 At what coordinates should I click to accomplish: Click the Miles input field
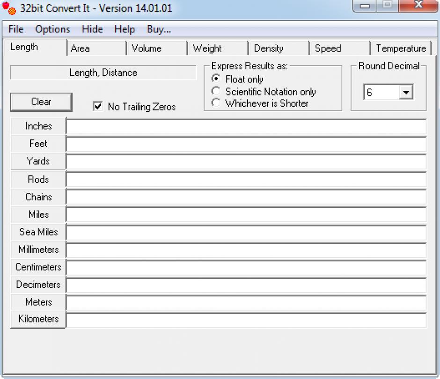(x=246, y=215)
